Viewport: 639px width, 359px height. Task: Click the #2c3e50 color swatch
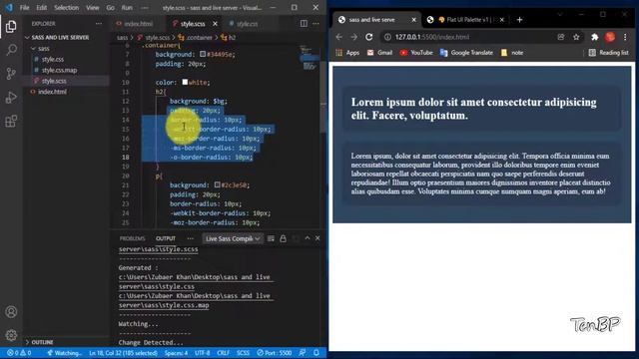pos(218,184)
